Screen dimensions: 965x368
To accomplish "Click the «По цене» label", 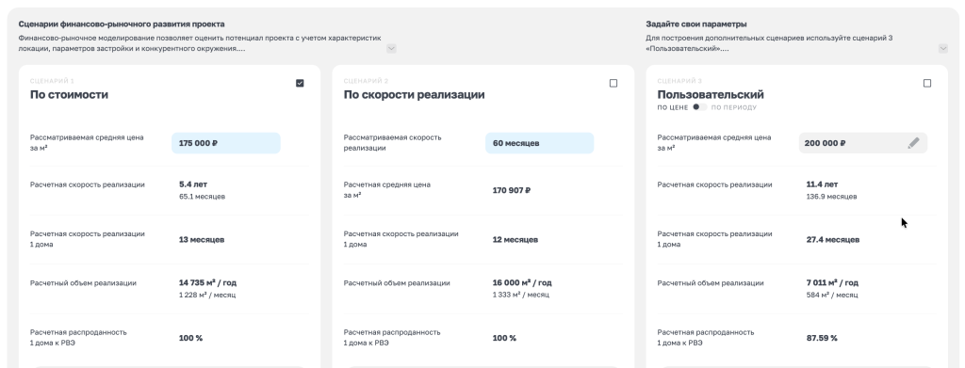I will coord(672,107).
